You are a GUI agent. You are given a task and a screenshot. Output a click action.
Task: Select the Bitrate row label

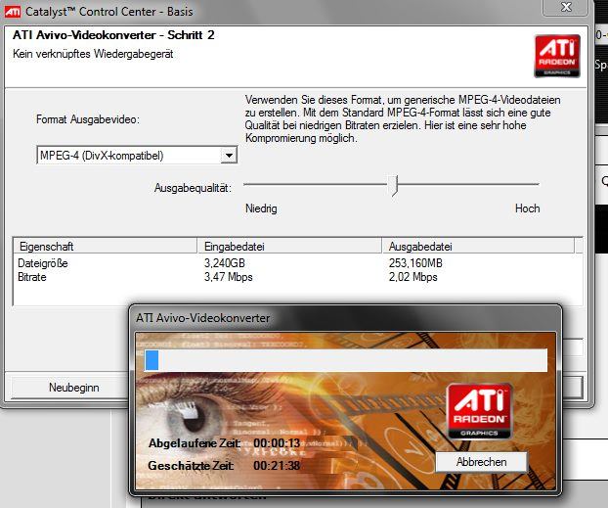pyautogui.click(x=32, y=277)
